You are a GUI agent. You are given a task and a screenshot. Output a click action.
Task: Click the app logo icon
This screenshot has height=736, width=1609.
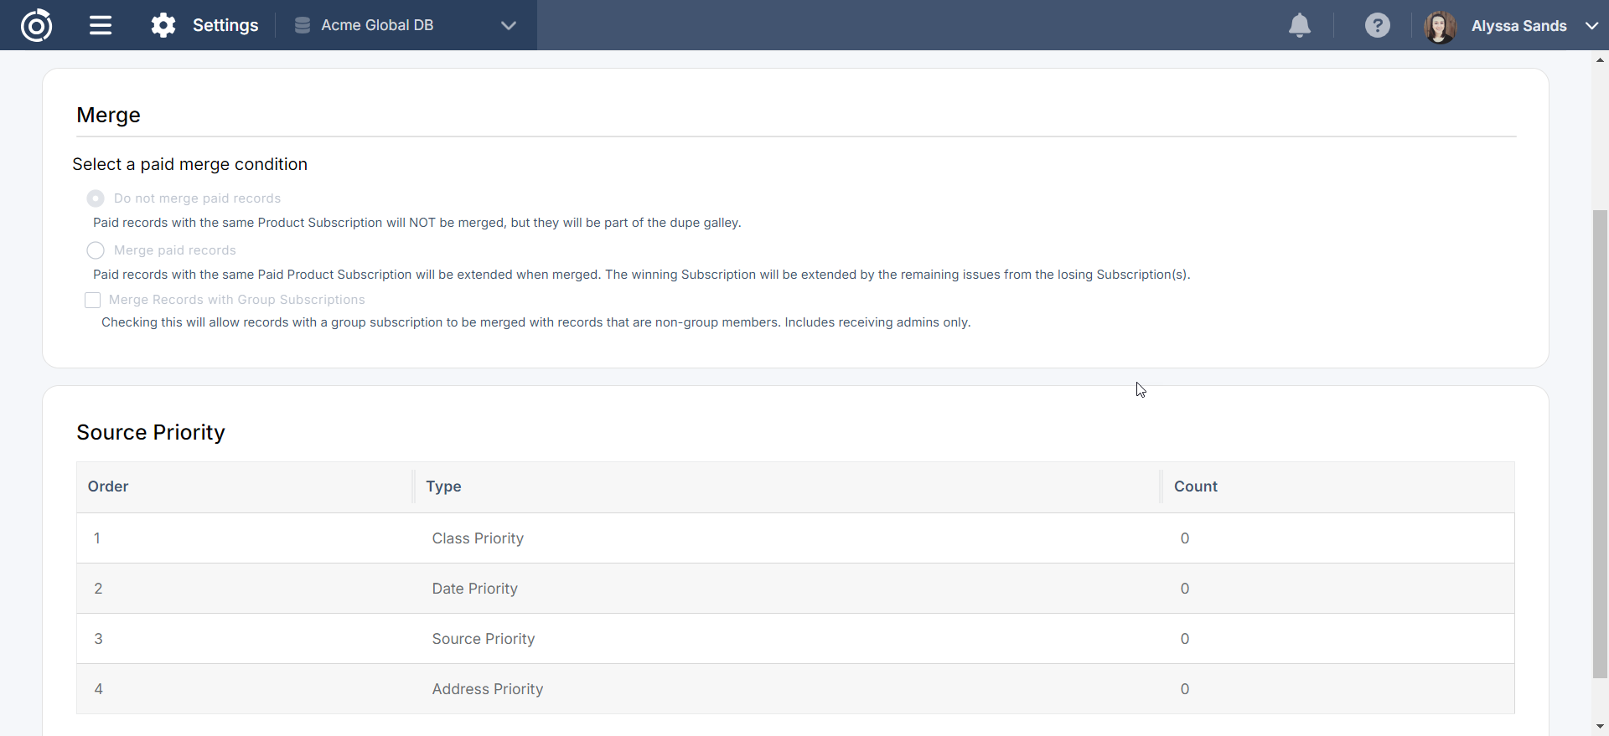tap(36, 25)
